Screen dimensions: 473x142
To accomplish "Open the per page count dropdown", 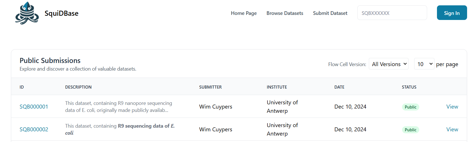I will click(424, 64).
